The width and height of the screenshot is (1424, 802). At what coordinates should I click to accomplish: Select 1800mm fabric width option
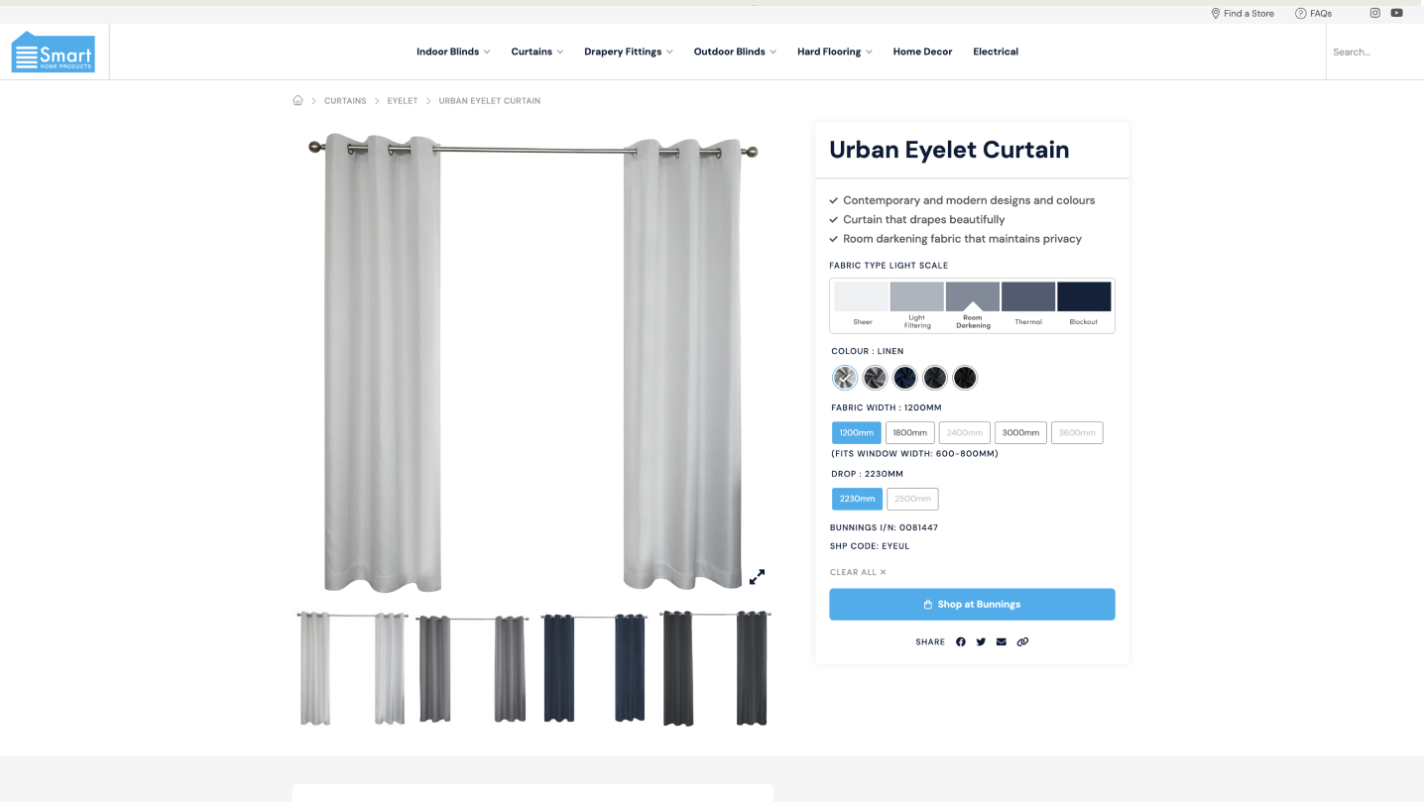tap(909, 432)
